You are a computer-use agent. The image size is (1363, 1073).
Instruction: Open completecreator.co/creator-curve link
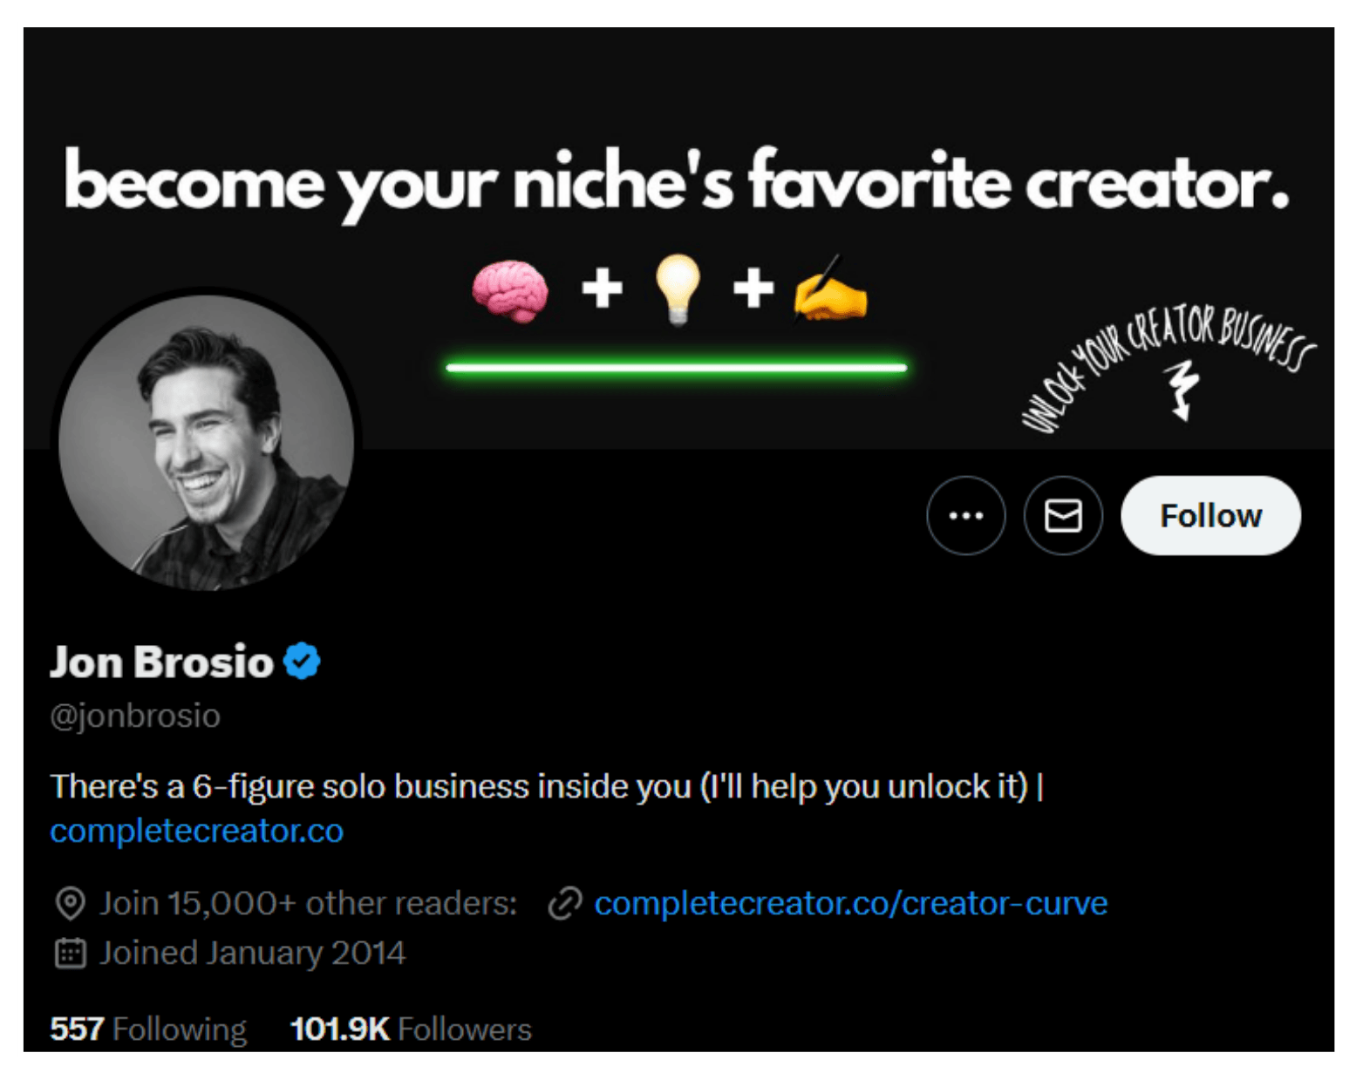click(851, 903)
